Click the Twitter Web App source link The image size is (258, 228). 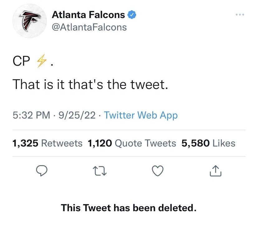click(x=141, y=115)
